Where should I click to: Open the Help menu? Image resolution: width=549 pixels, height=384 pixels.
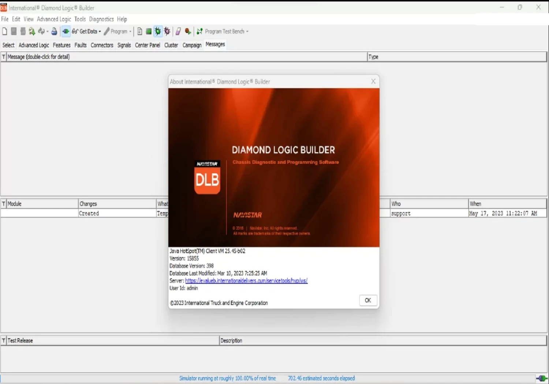[122, 19]
